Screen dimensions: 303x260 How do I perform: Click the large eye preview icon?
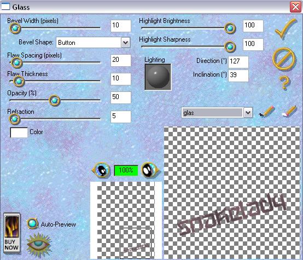[39, 245]
